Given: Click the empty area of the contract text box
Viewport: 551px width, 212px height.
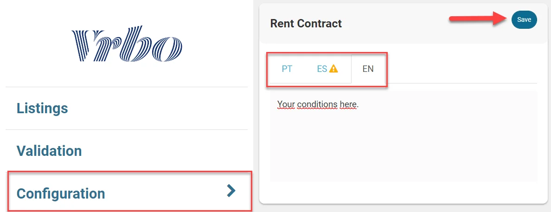Looking at the screenshot, I should coord(404,148).
